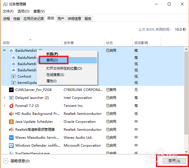This screenshot has width=189, height=168.
Task: Click the Microsoft Corporation publisher cell
Action: tap(82, 146)
